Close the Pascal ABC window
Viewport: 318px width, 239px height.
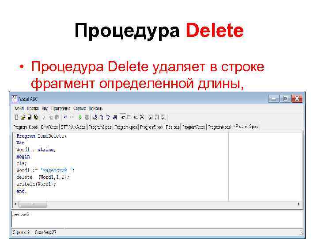point(297,99)
